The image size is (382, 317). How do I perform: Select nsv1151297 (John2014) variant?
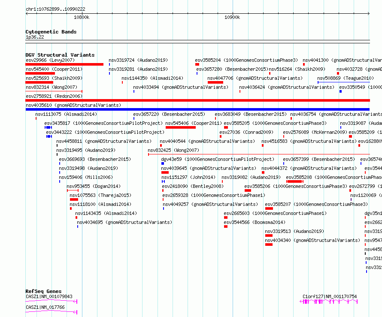(x=188, y=177)
